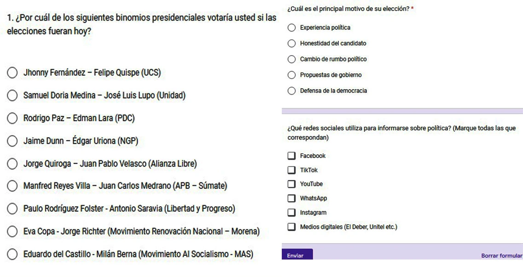Select Jorge Quiroga – Juan Pablo Velasco option
The width and height of the screenshot is (523, 277).
[12, 164]
